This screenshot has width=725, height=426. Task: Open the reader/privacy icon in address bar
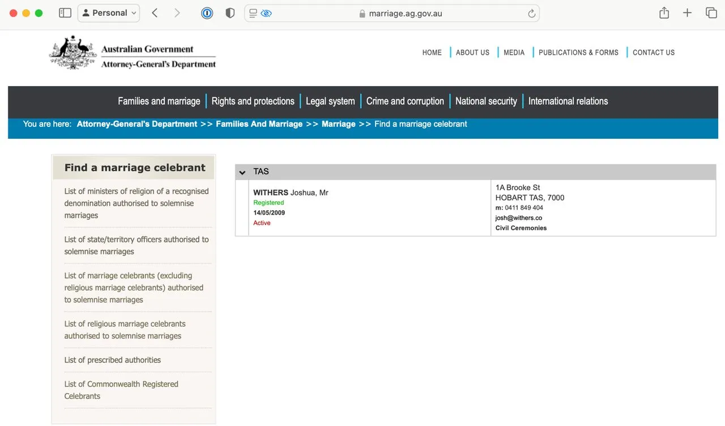[261, 13]
